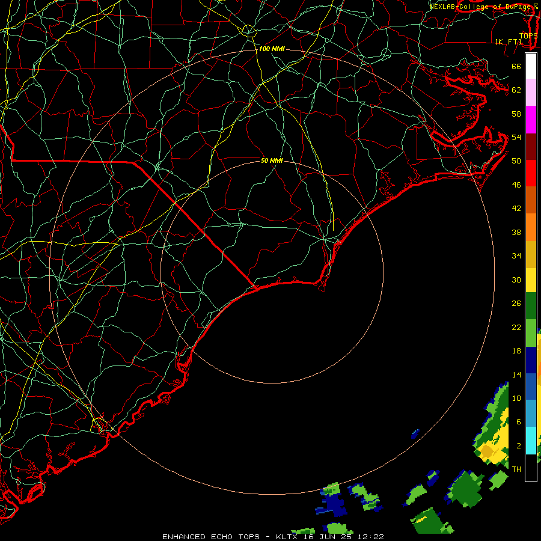This screenshot has width=541, height=541.
Task: Click the legend value "22"
Action: [x=516, y=327]
